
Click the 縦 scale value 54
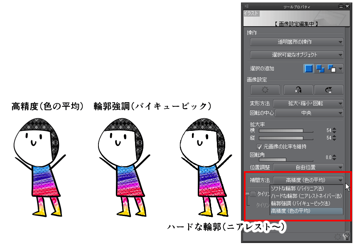click(x=329, y=138)
